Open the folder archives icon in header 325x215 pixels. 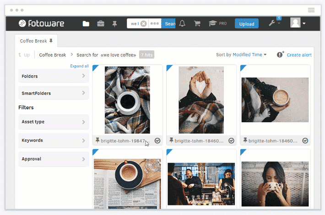[86, 24]
